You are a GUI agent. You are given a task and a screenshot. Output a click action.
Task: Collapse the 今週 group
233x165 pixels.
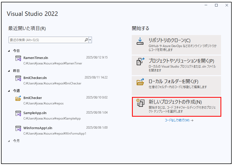(x=9, y=91)
